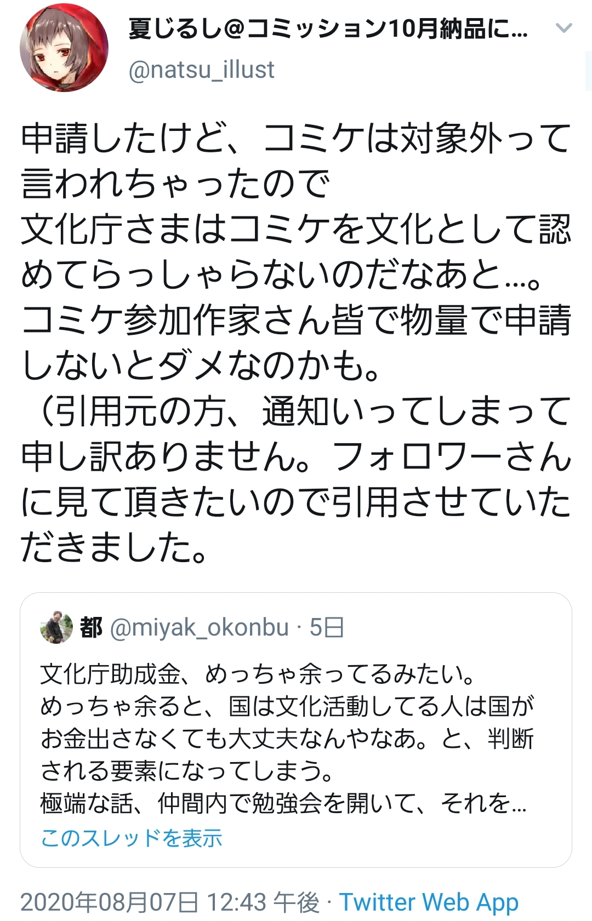Click the author's red-hooded anime avatar

pyautogui.click(x=64, y=48)
